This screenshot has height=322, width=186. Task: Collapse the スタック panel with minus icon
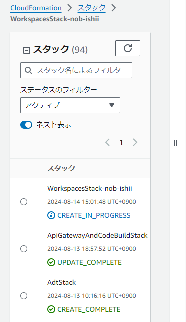[x=27, y=50]
